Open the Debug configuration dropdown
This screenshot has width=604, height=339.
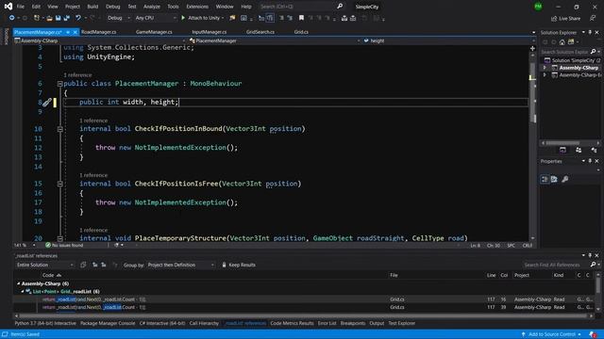click(118, 18)
